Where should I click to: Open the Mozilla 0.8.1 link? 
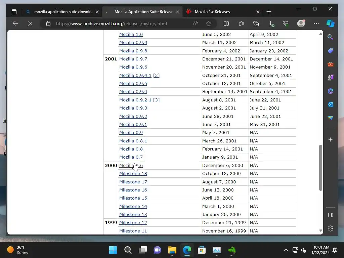click(133, 141)
